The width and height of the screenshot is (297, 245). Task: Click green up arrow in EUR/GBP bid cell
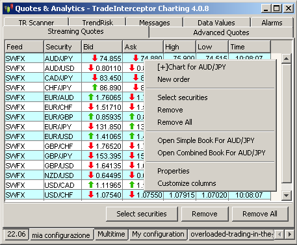(91, 116)
